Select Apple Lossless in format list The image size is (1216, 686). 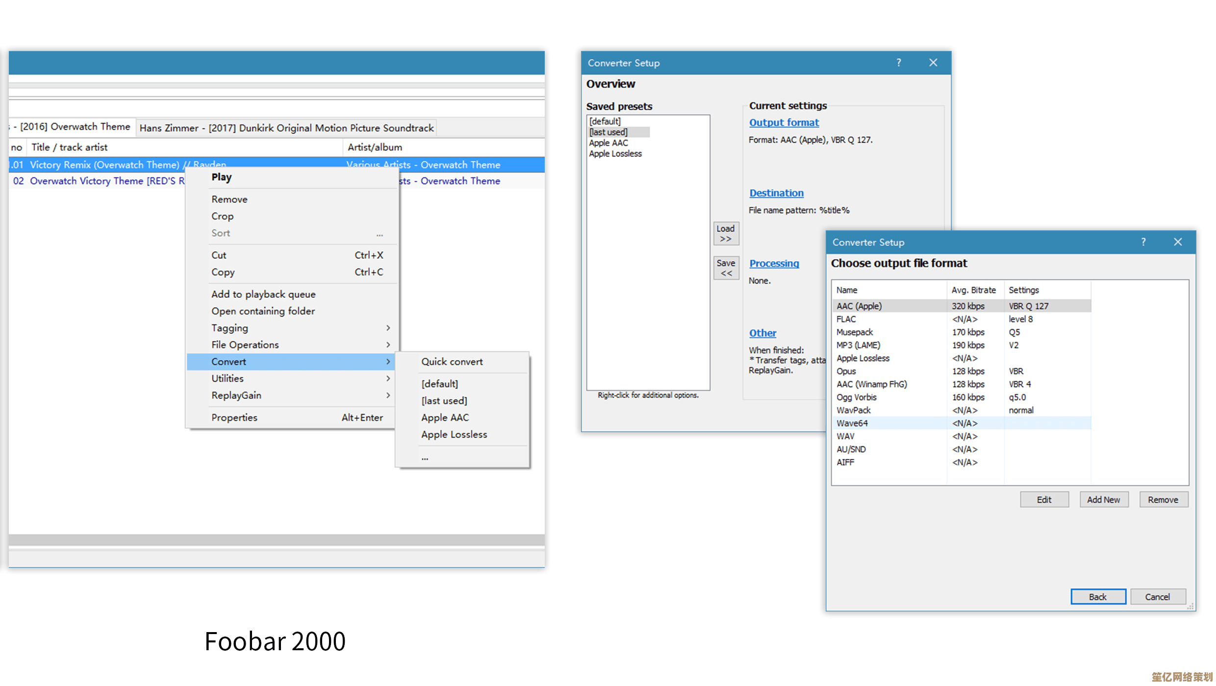tap(962, 359)
